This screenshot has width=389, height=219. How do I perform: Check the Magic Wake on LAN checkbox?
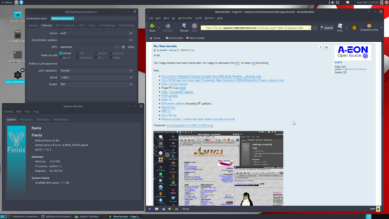111,57
